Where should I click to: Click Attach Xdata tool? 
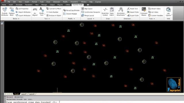(154, 9)
